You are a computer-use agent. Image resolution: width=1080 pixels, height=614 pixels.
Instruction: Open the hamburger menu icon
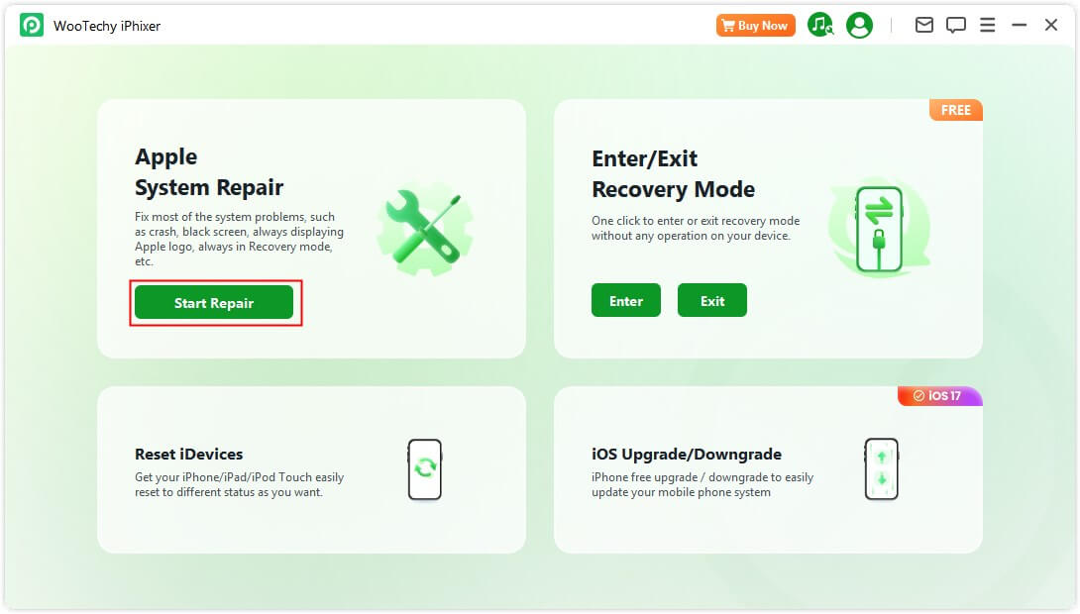pyautogui.click(x=987, y=26)
